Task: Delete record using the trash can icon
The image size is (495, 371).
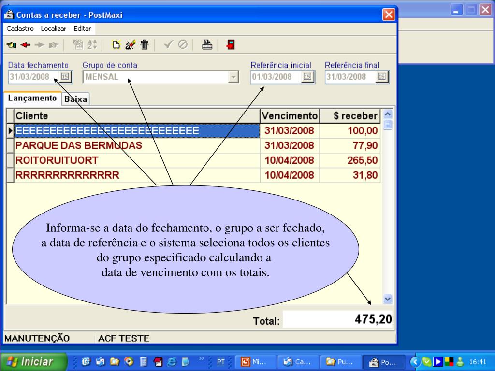Action: [x=145, y=44]
